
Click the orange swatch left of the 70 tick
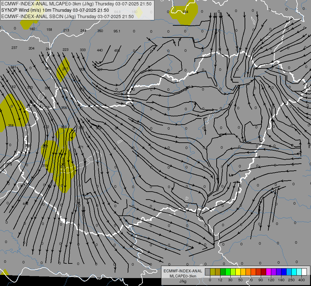pyautogui.click(x=248, y=272)
